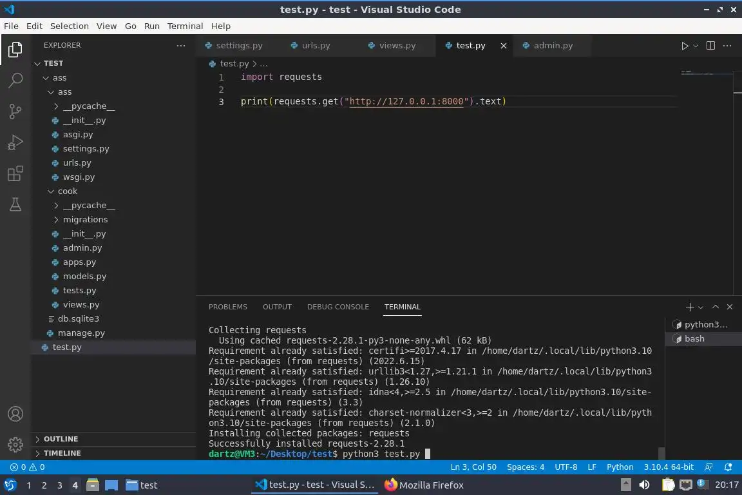The image size is (742, 495).
Task: Open the Selection menu
Action: 69,26
